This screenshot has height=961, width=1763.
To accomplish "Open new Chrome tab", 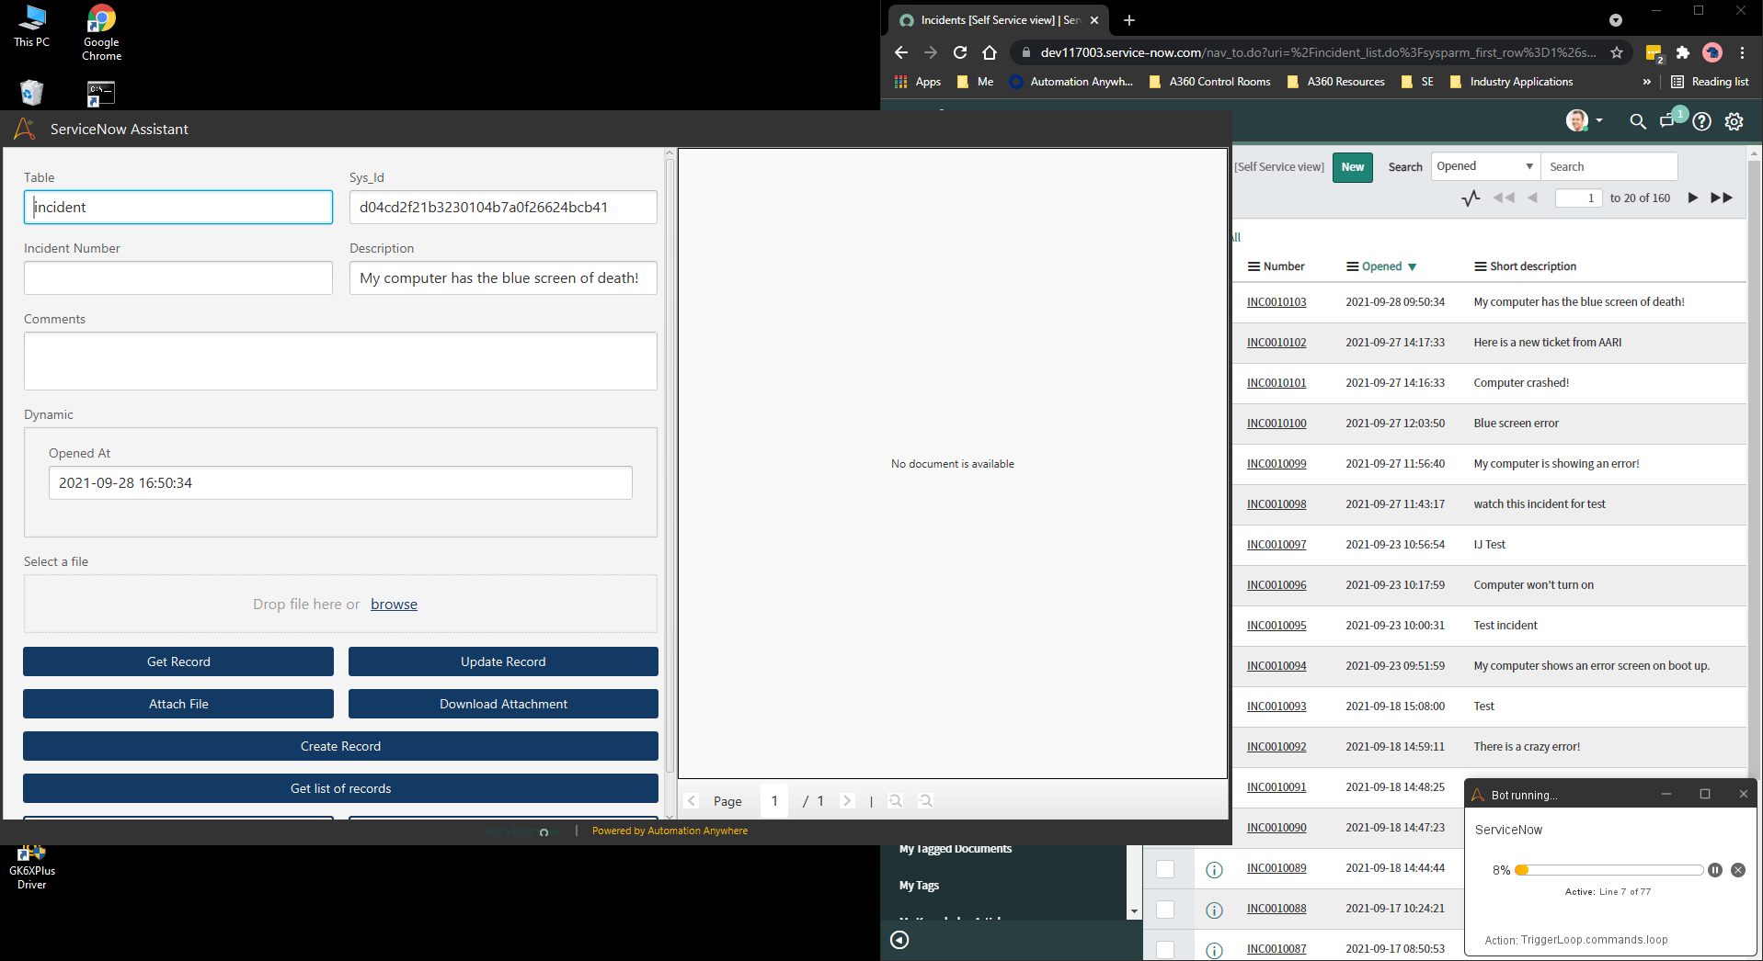I will pos(1129,20).
